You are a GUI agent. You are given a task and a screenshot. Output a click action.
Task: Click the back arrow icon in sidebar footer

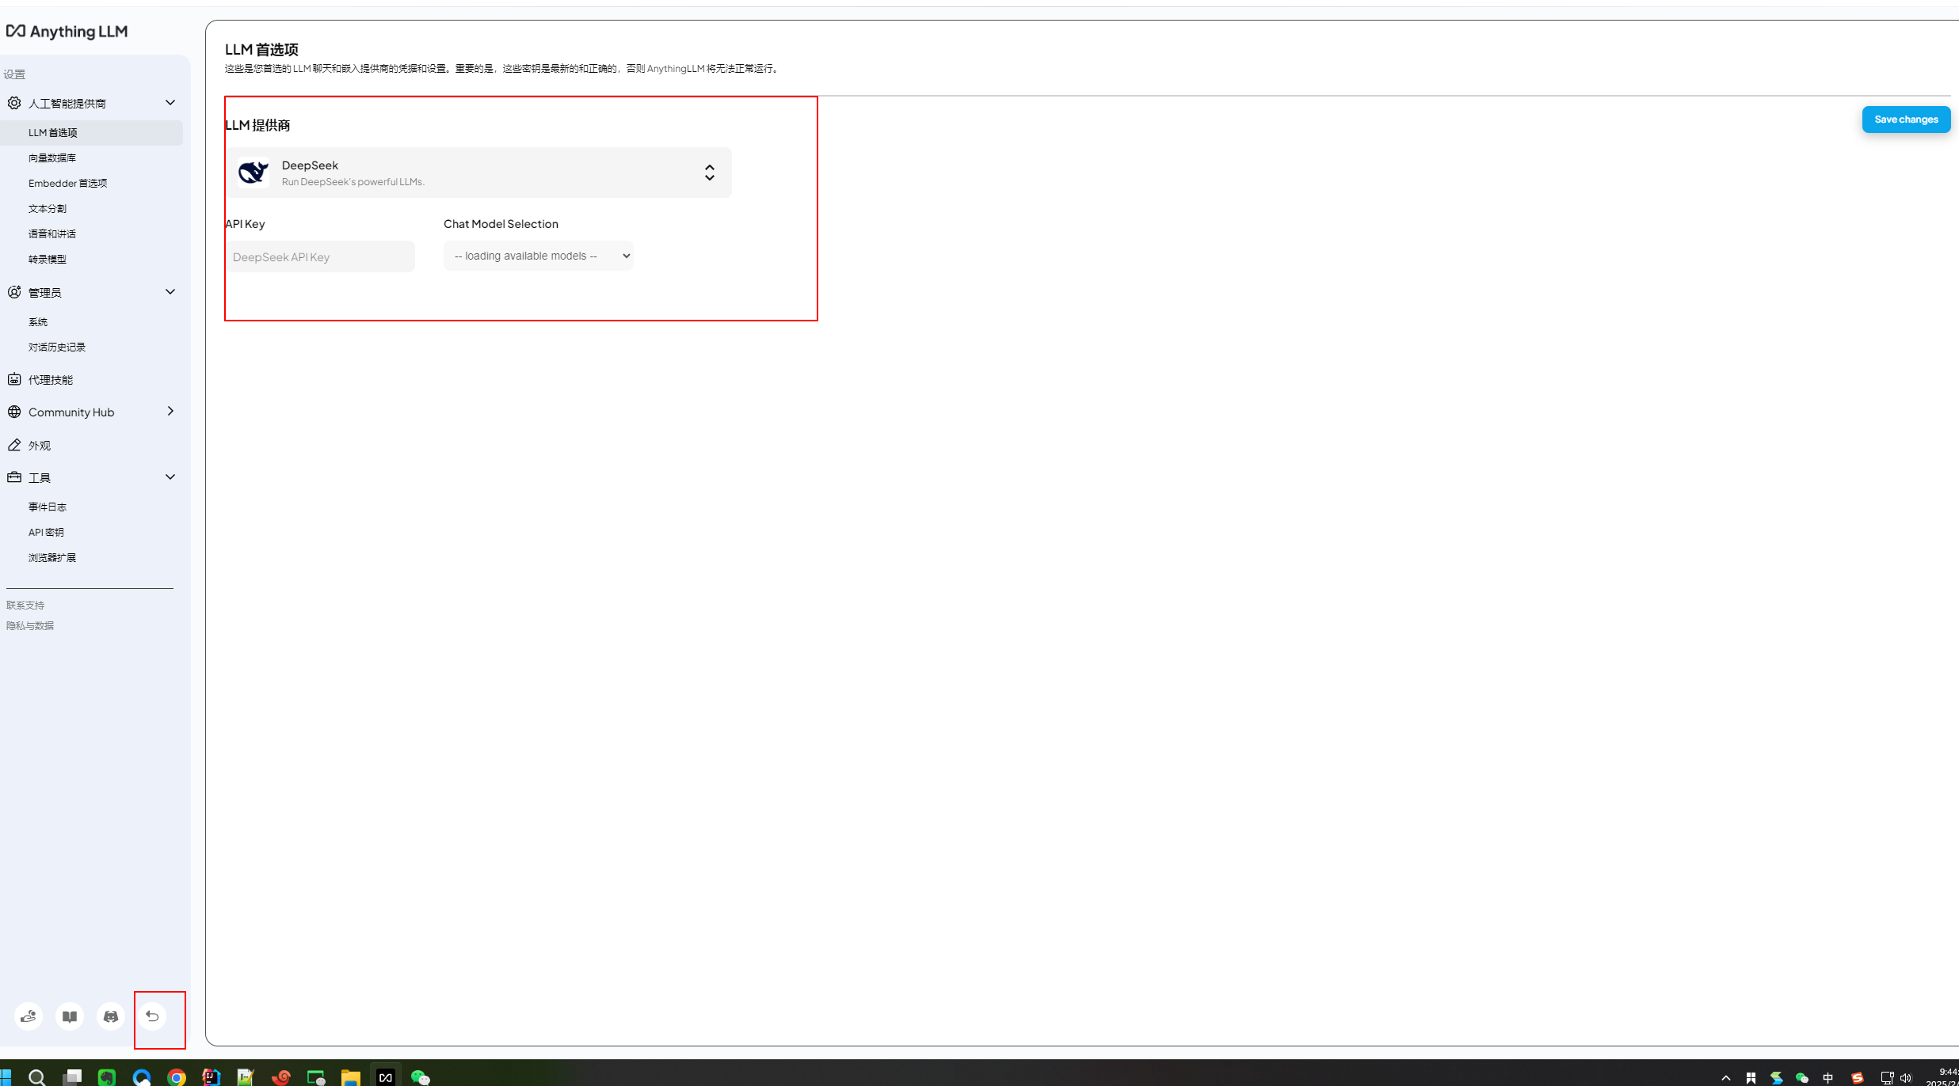click(x=152, y=1016)
